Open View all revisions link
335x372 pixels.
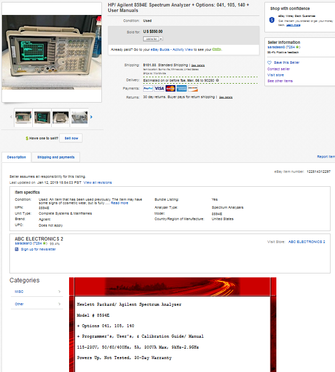coord(97,183)
